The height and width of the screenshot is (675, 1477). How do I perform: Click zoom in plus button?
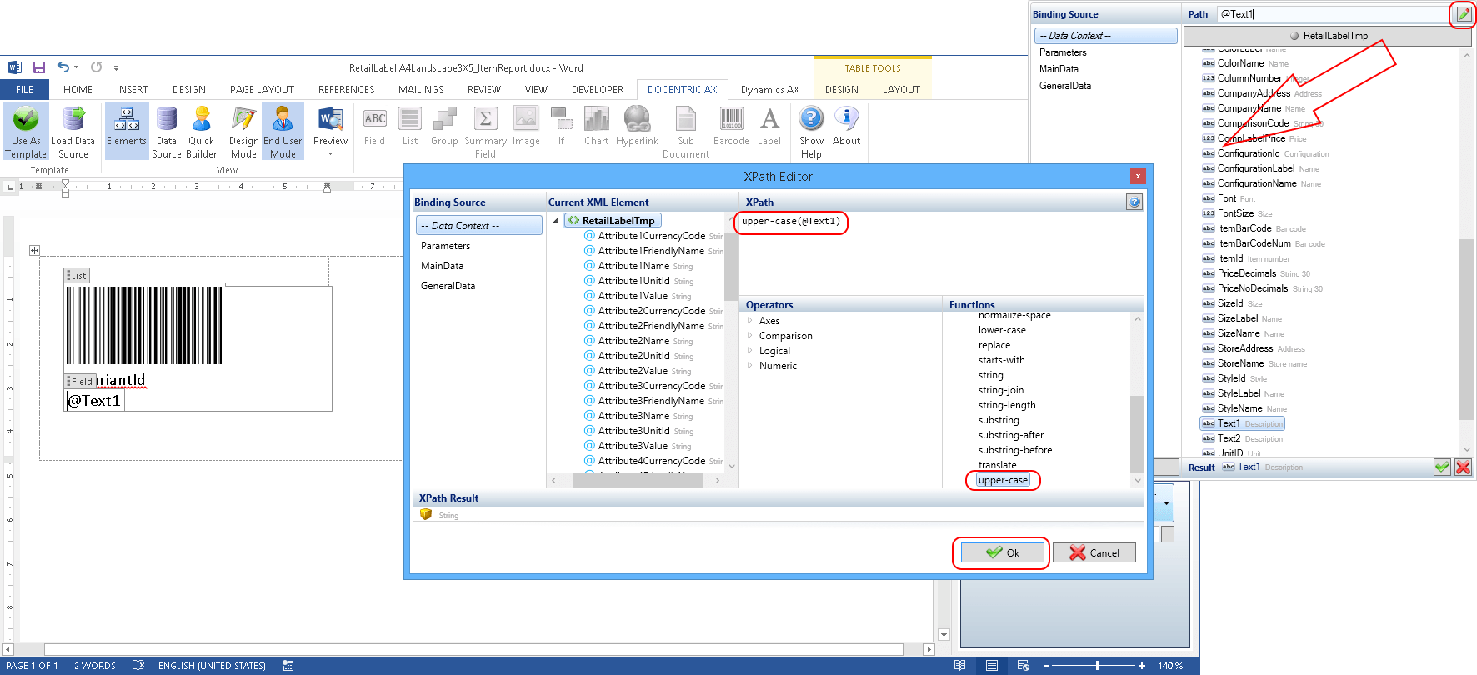point(1141,666)
